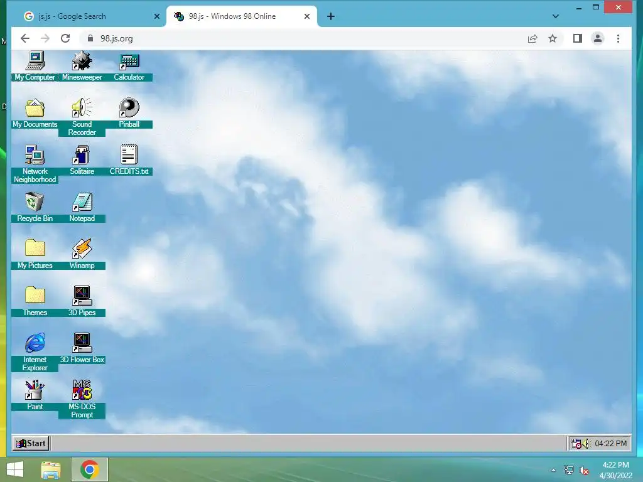Click the forward navigation arrow

tap(45, 38)
